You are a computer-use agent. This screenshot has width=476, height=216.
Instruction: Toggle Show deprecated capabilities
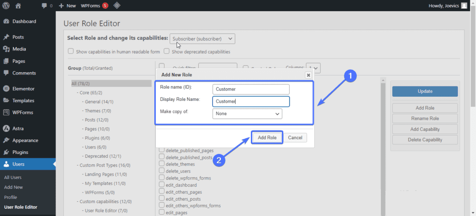(166, 51)
